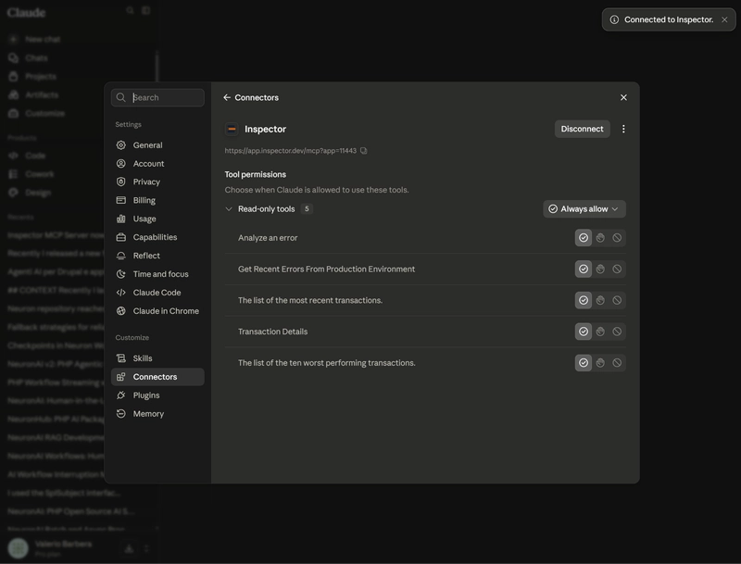
Task: Open Claude Code settings
Action: tap(157, 293)
